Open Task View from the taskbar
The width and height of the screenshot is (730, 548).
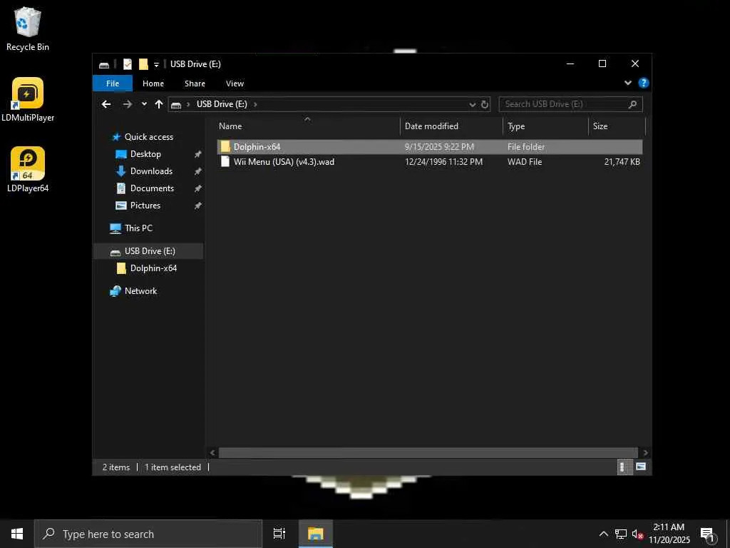click(279, 534)
